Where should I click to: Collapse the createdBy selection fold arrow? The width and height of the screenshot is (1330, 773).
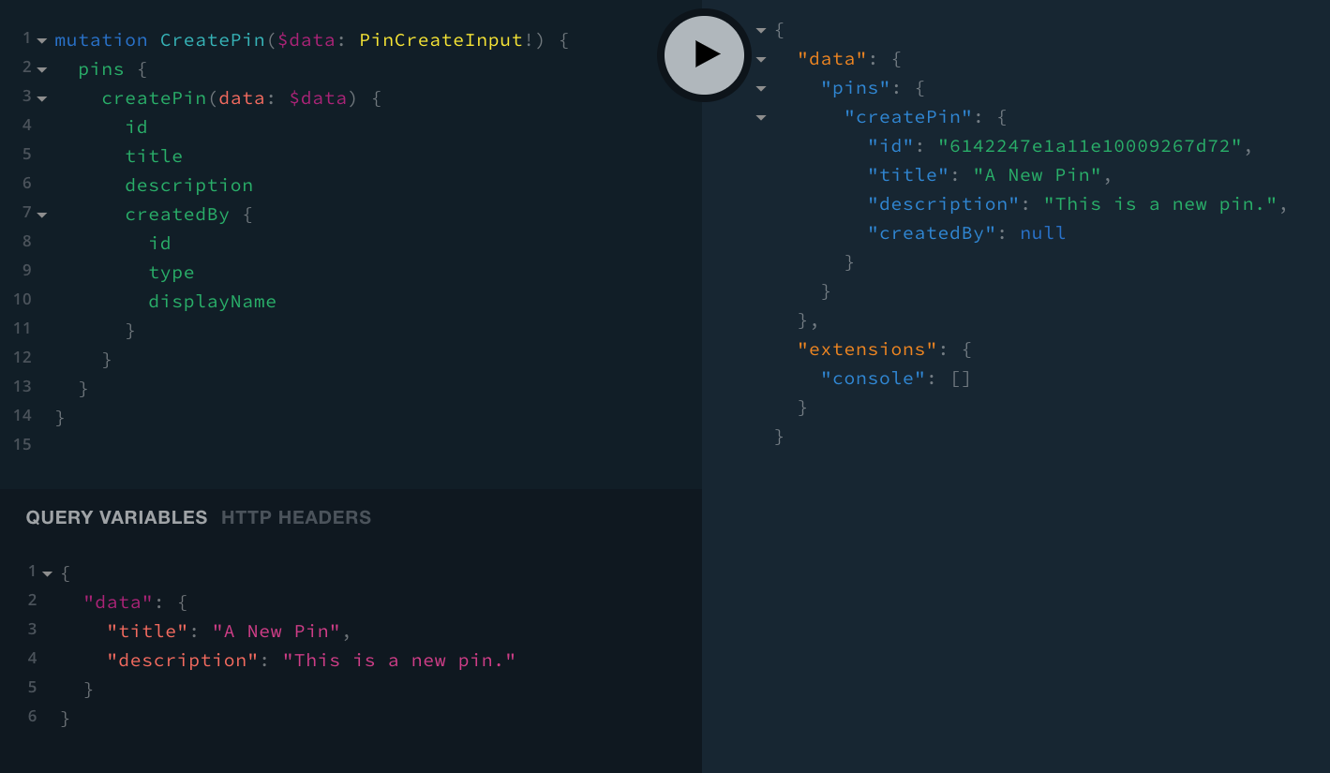point(42,216)
